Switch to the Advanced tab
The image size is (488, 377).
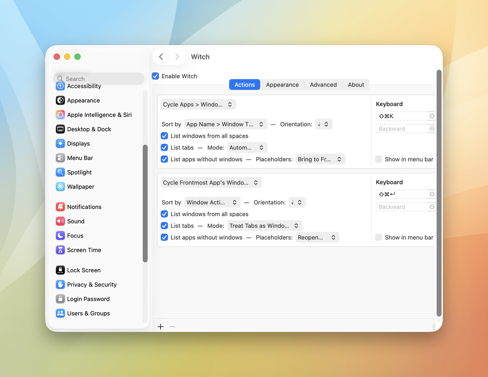point(323,85)
